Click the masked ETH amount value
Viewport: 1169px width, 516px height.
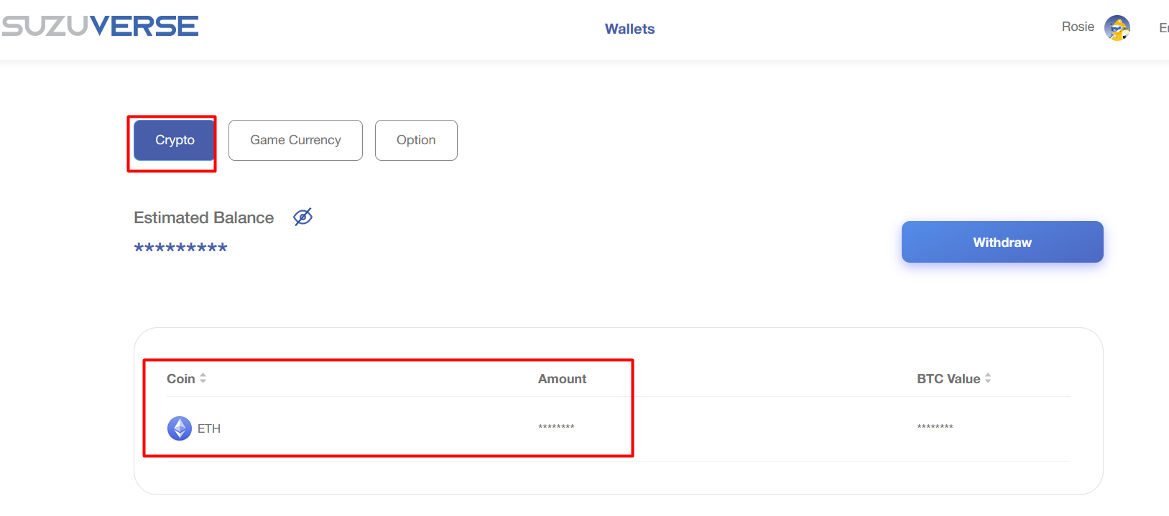click(556, 427)
